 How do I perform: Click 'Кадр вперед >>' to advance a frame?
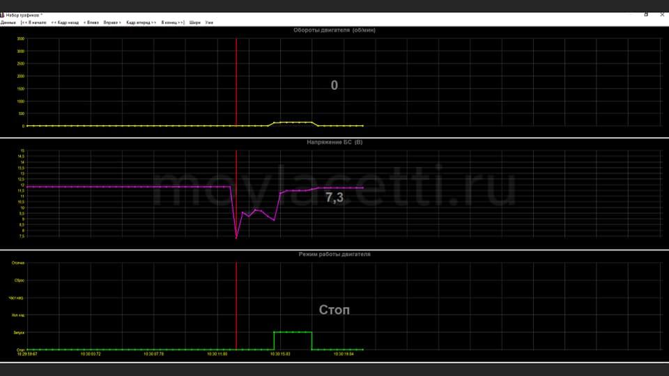(x=141, y=22)
